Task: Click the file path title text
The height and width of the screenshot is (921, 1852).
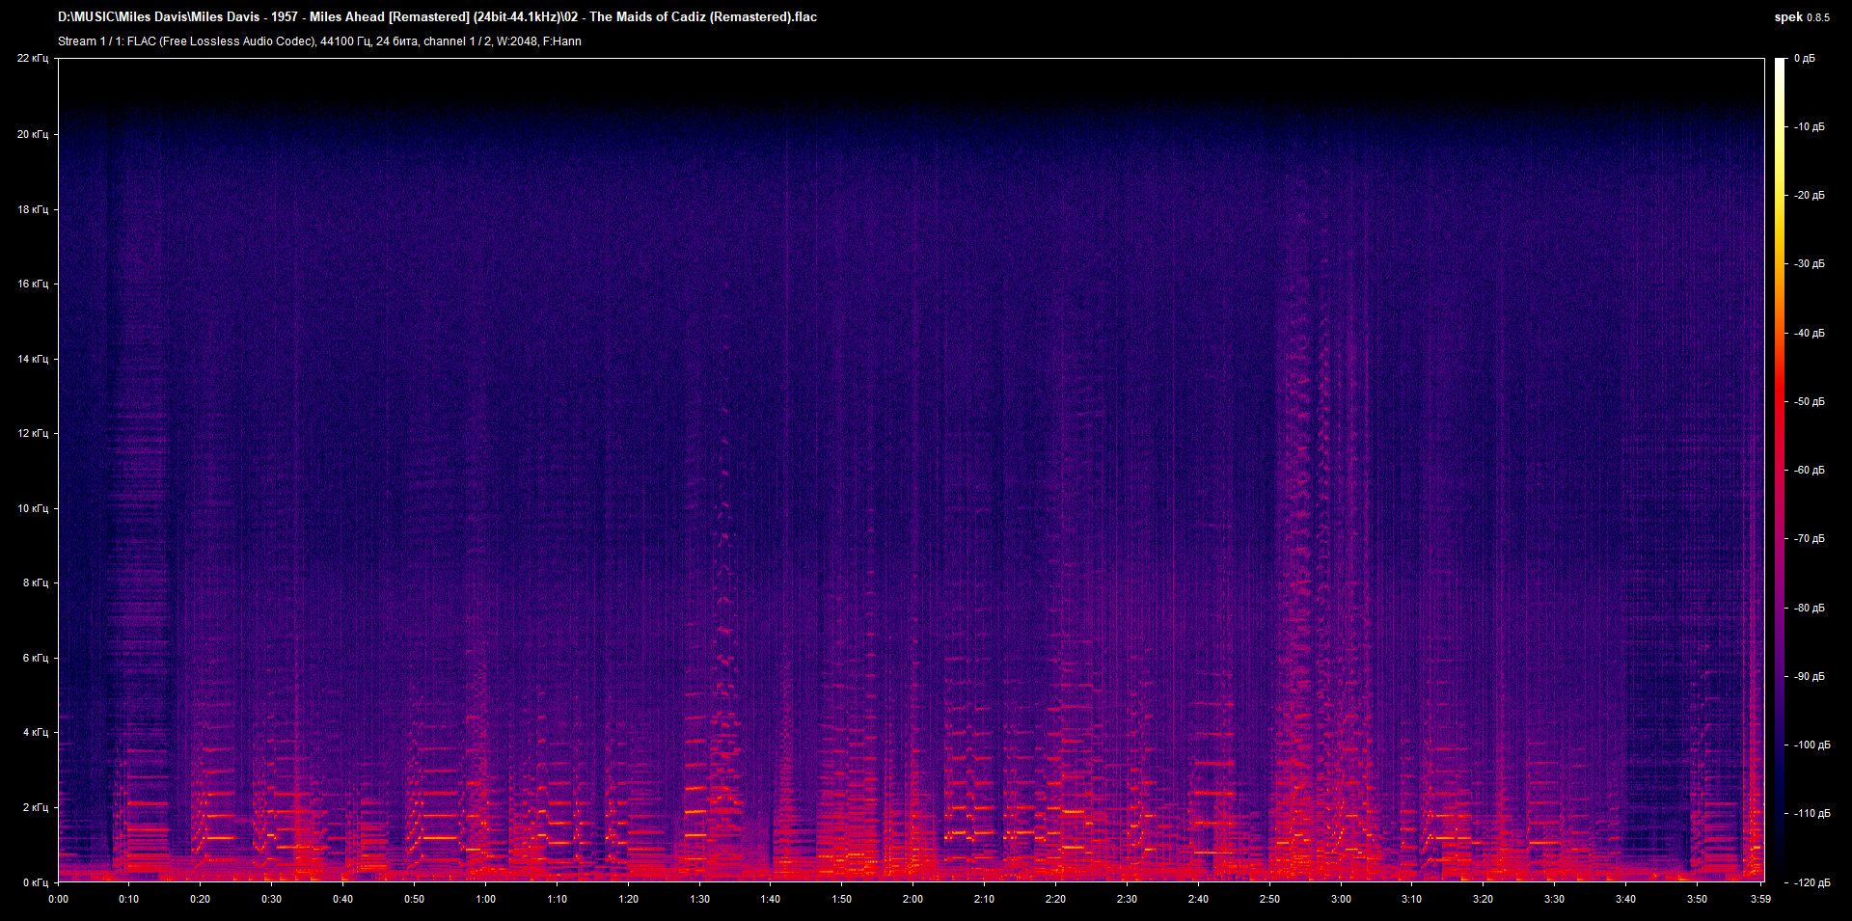Action: (x=437, y=16)
